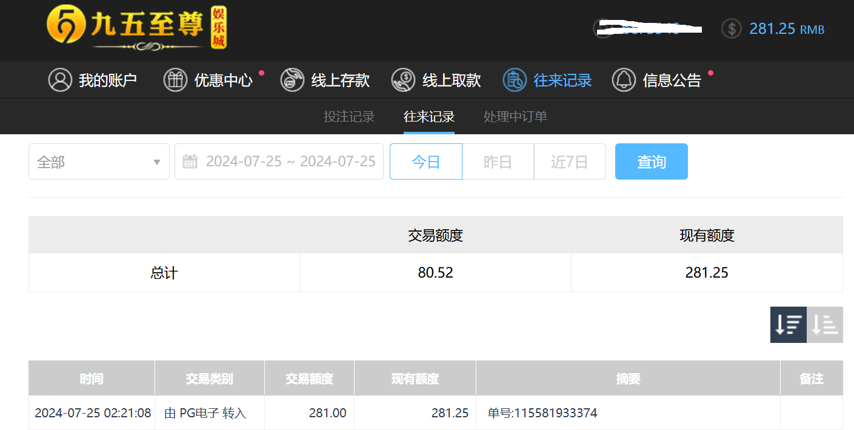
Task: Open the date range picker field
Action: [279, 161]
